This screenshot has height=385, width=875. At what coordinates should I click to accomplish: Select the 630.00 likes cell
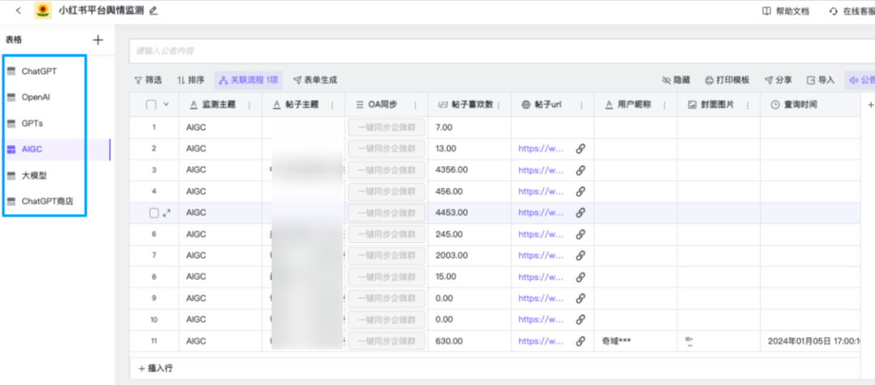(x=470, y=341)
